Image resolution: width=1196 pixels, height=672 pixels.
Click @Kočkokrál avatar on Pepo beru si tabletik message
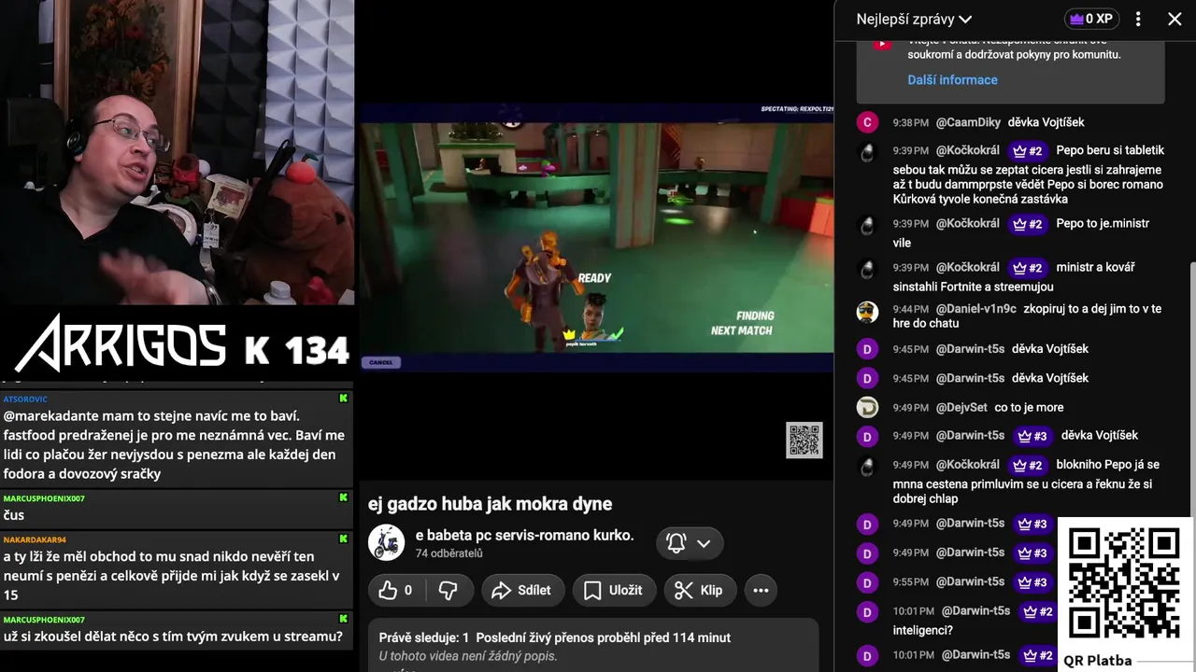point(867,153)
